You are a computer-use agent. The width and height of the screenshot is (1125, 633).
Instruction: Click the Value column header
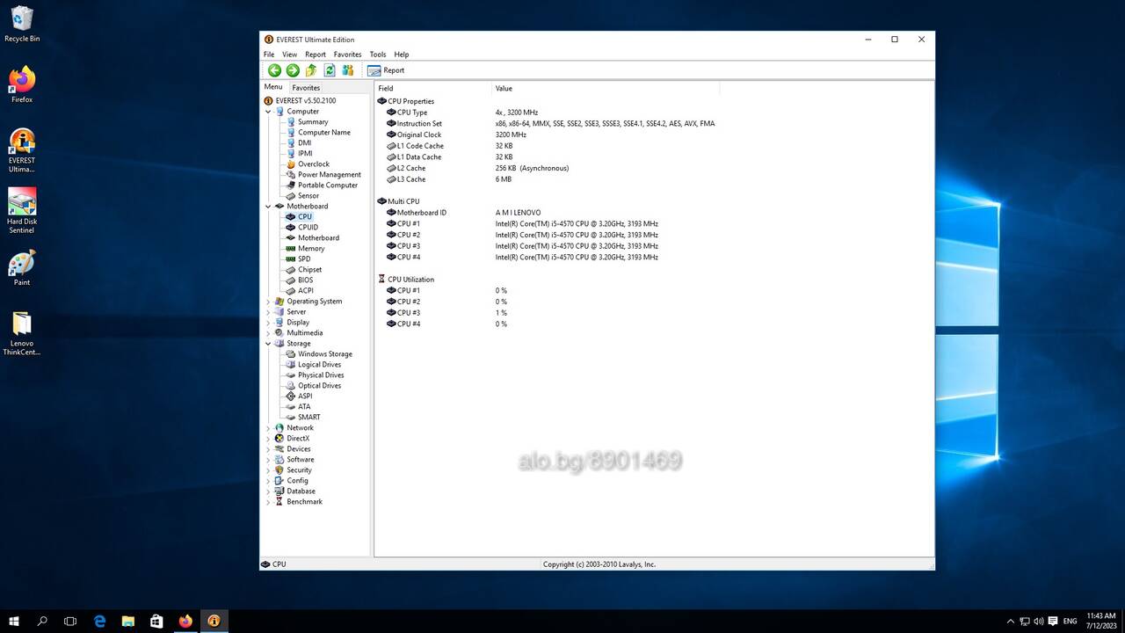click(606, 88)
